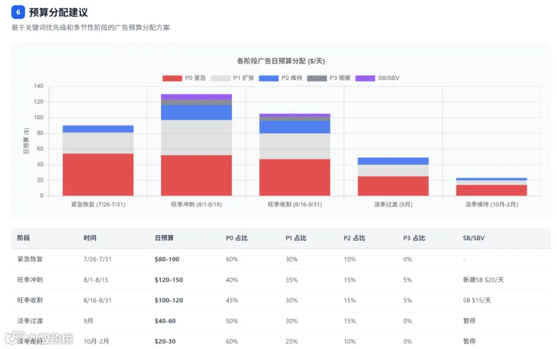Click the 新建SB $20/天 cell
557x349 pixels.
click(483, 280)
